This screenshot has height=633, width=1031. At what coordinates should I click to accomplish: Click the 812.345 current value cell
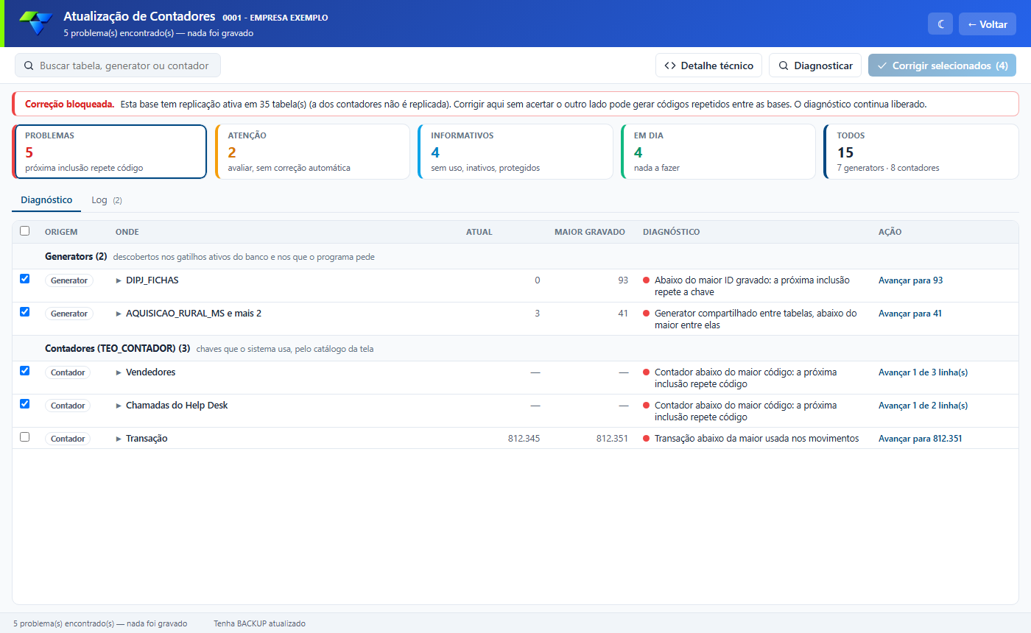524,439
